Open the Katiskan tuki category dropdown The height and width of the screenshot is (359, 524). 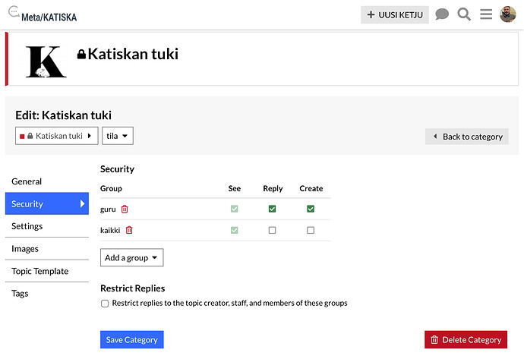[x=56, y=136]
